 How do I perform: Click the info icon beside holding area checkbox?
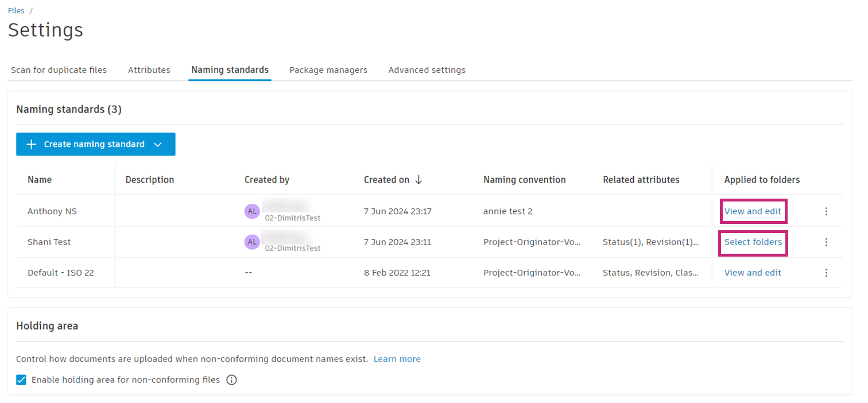click(231, 379)
